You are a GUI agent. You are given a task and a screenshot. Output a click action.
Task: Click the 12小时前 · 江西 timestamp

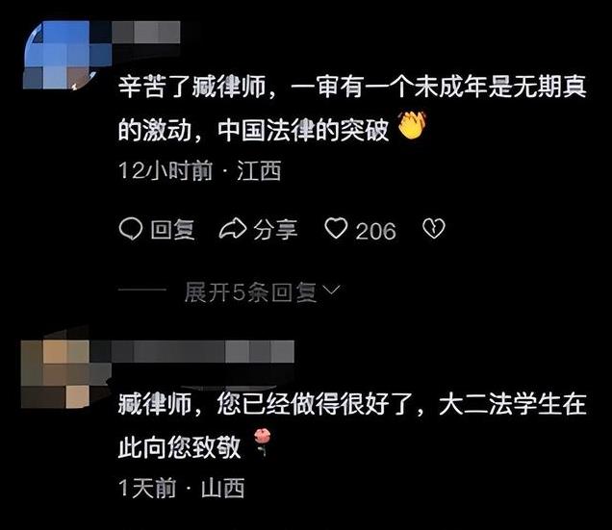click(200, 170)
